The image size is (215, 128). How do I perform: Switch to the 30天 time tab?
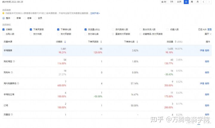(x=179, y=2)
